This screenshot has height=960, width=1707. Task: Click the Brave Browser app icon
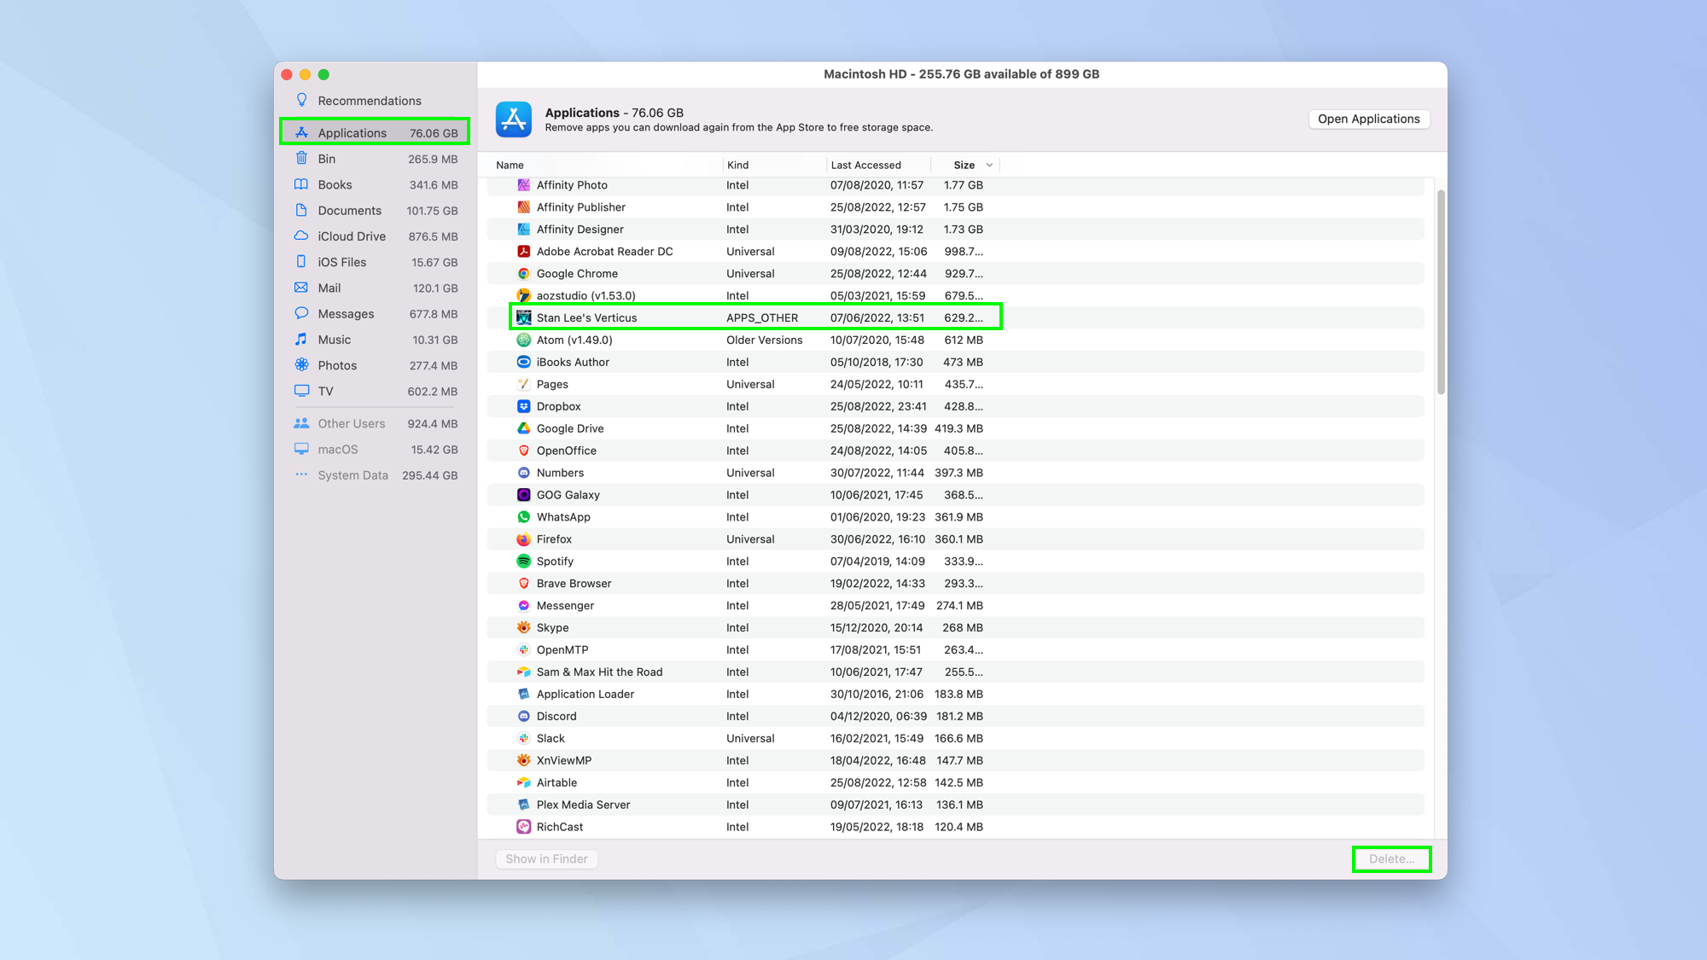pyautogui.click(x=524, y=584)
